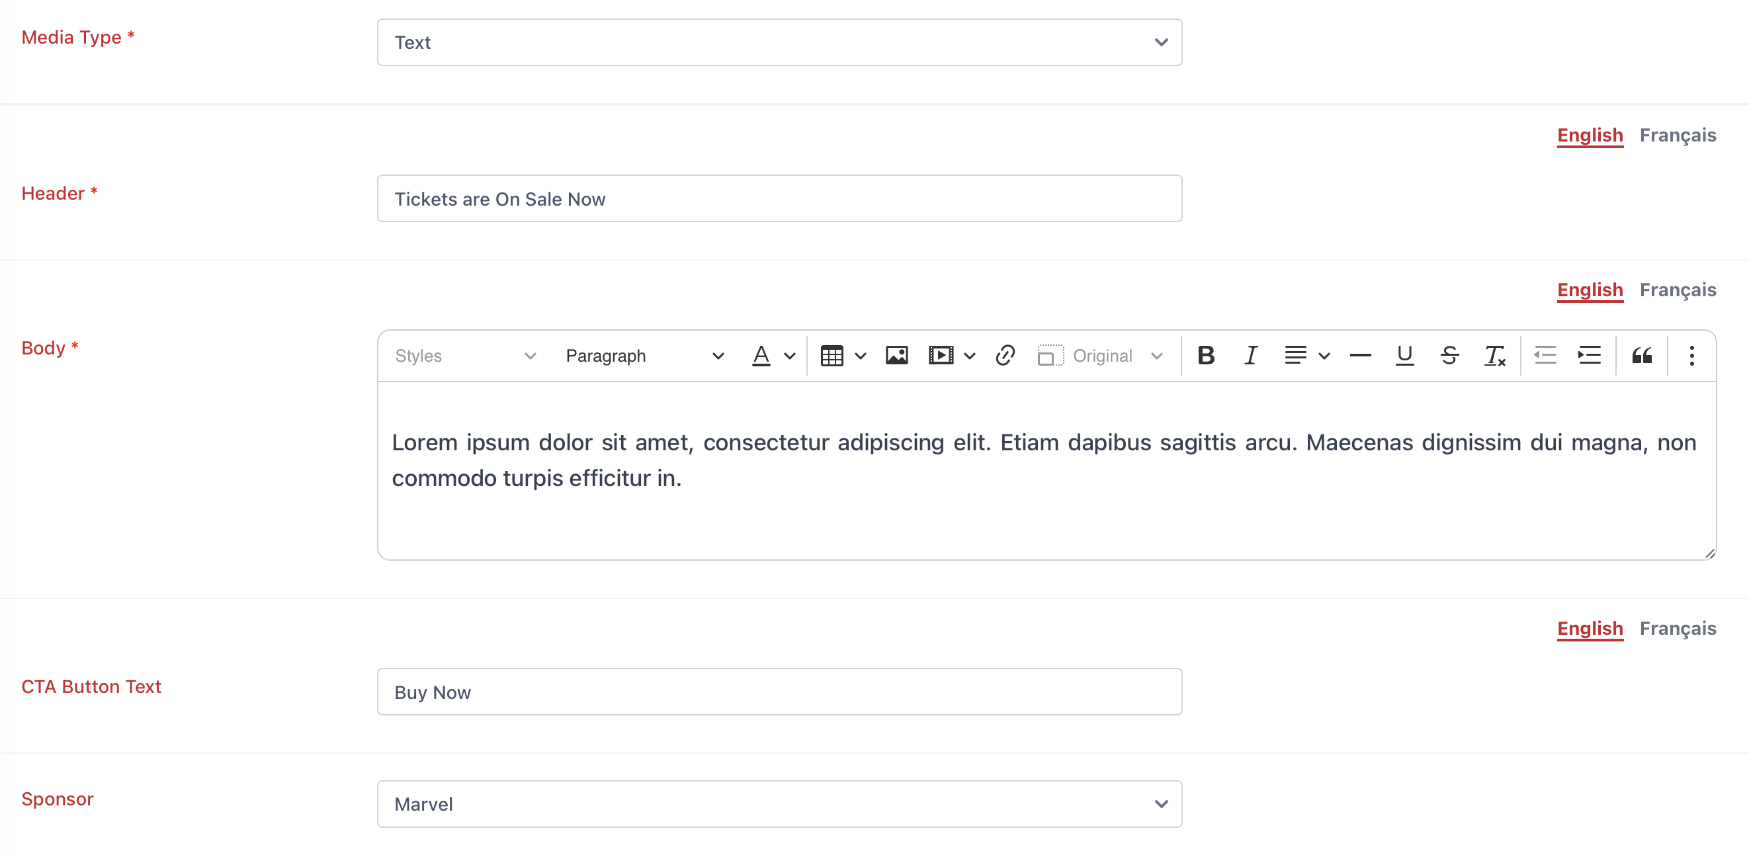
Task: Insert a horizontal line
Action: (x=1361, y=356)
